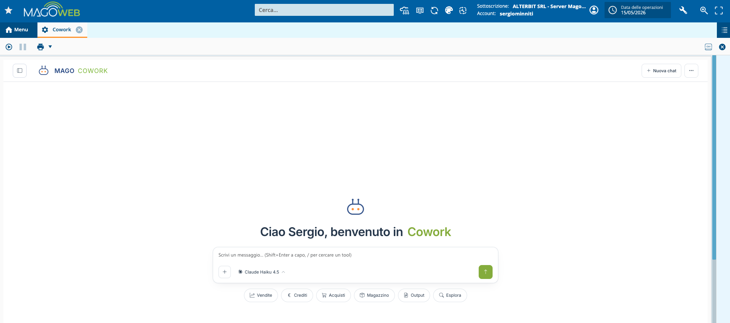
Task: Close the Cowork document with the X icon
Action: [722, 47]
